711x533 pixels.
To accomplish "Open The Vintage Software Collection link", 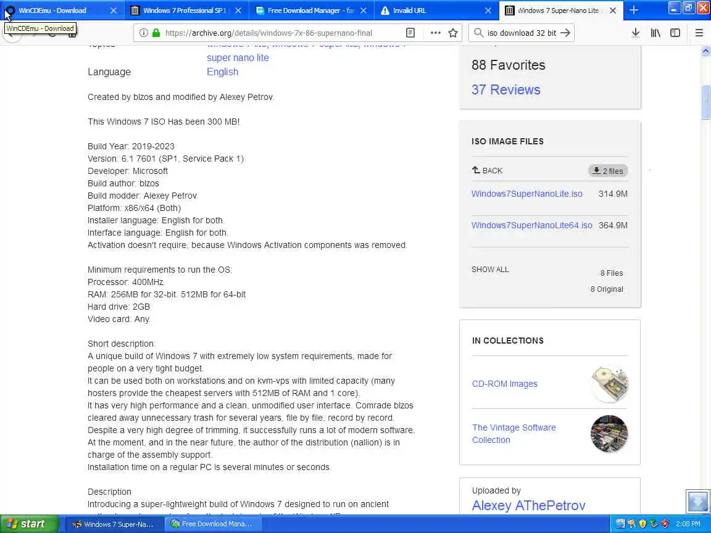I will pyautogui.click(x=513, y=434).
